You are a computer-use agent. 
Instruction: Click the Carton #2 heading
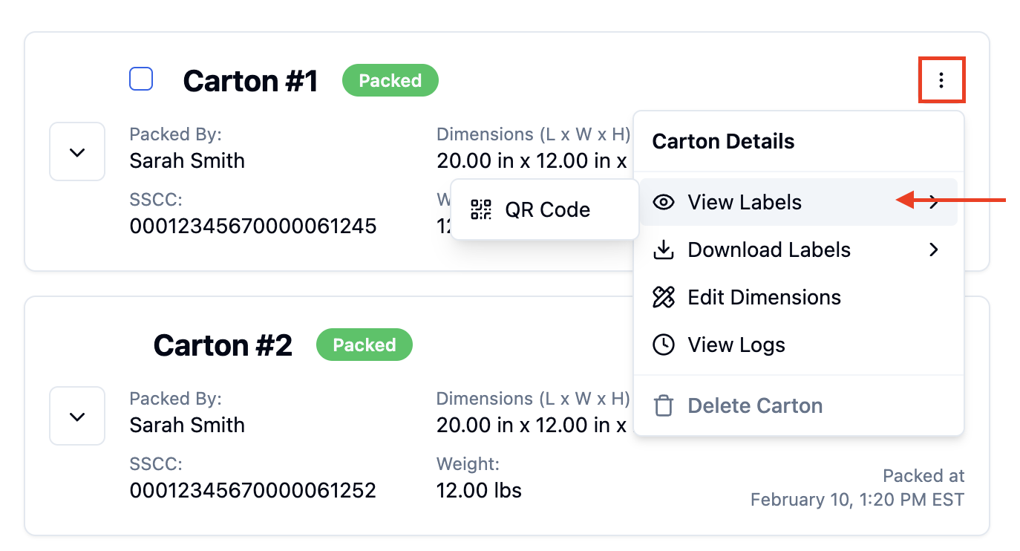click(x=223, y=345)
